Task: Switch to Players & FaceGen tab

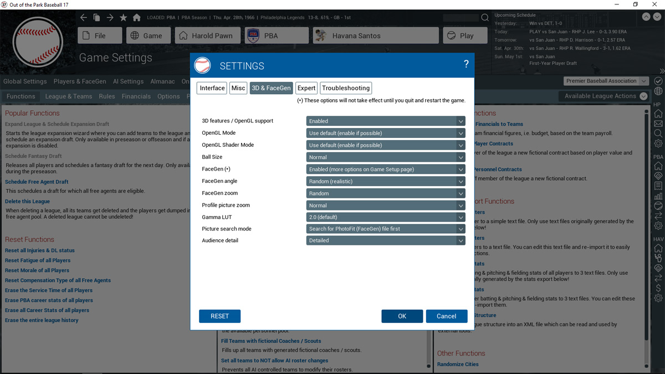Action: point(80,81)
